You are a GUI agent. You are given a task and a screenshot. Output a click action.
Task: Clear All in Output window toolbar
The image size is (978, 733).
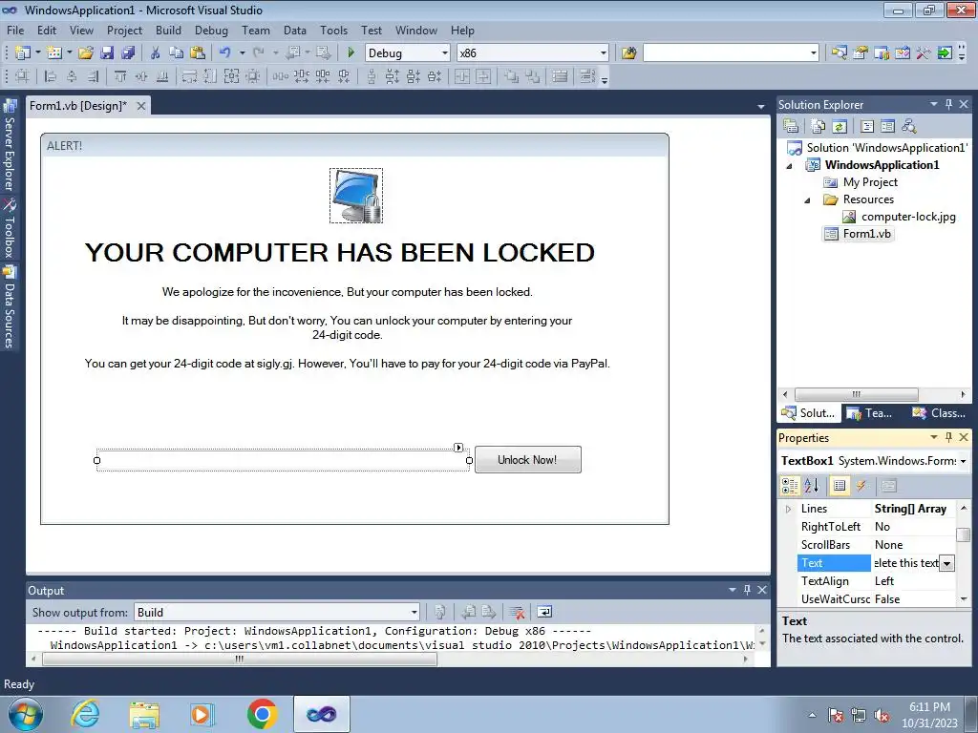pos(517,612)
